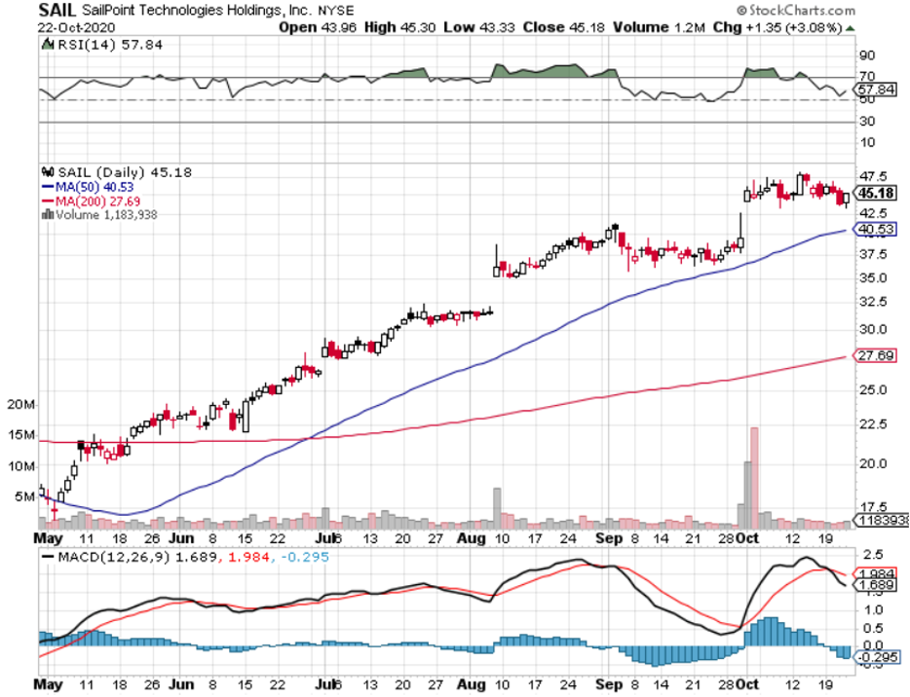Click the 47.5 price axis label
This screenshot has height=697, width=910.
(x=873, y=176)
